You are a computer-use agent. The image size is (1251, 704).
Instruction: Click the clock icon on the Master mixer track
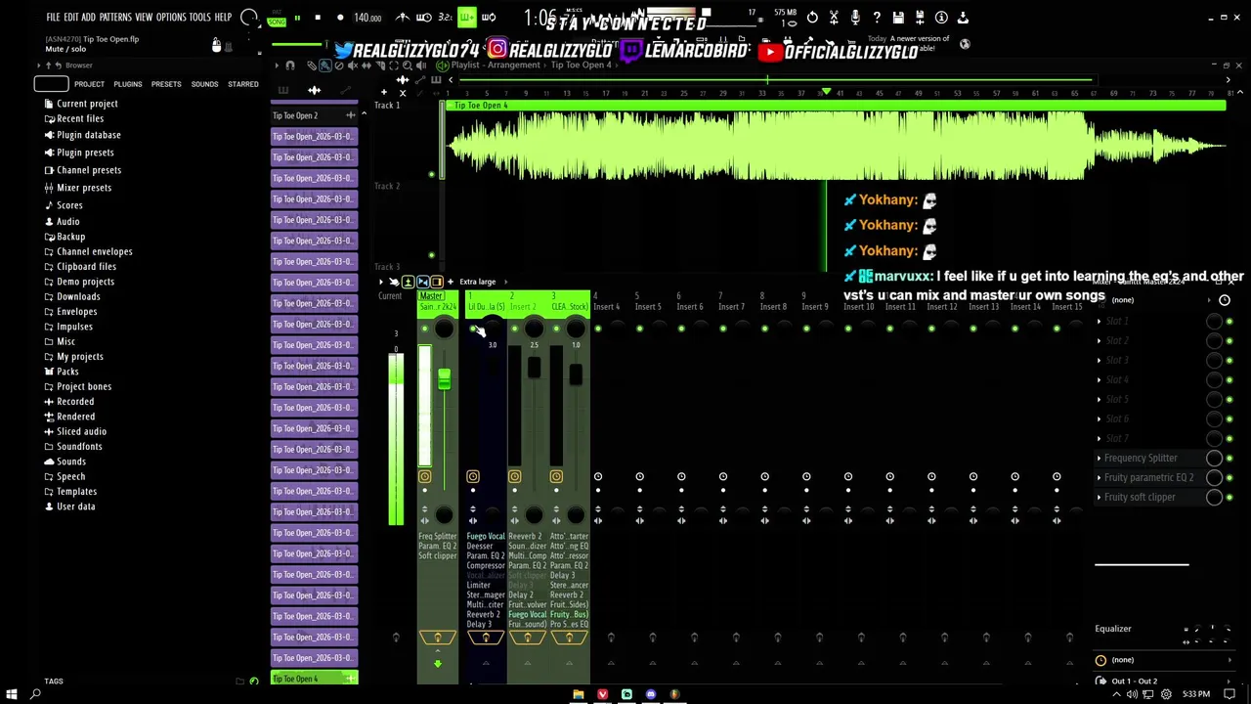[x=425, y=477]
